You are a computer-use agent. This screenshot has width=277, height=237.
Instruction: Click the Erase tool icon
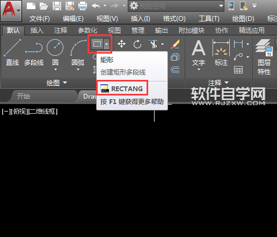175,44
